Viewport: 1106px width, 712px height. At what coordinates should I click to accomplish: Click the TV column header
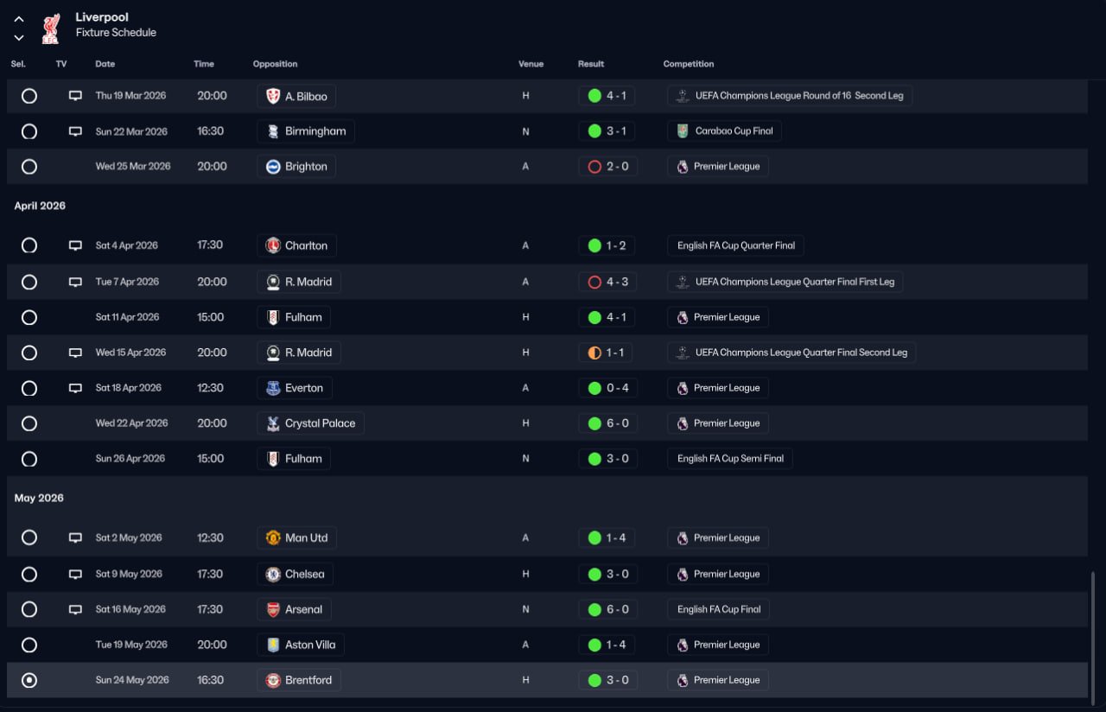tap(61, 64)
